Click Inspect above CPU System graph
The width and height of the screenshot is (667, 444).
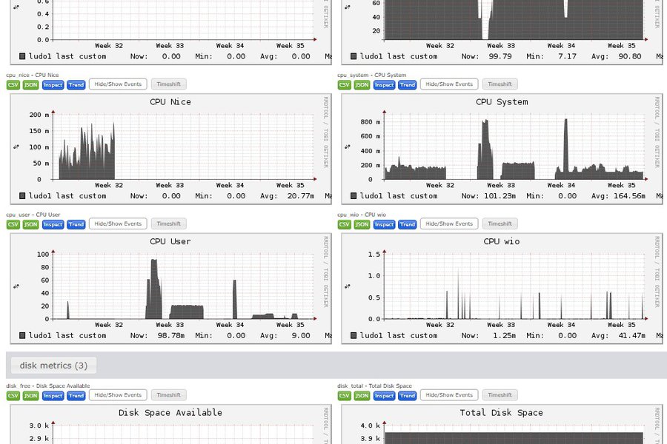click(385, 84)
